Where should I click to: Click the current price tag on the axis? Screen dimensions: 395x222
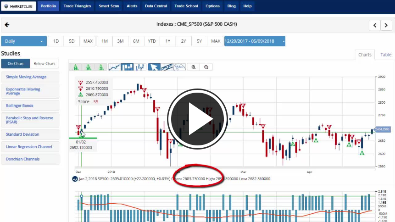(x=382, y=129)
